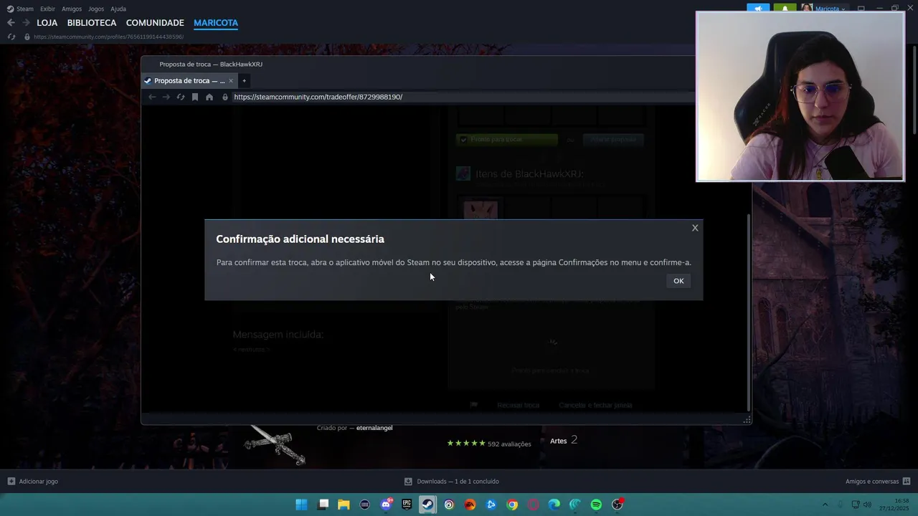Open OBS Studio from the taskbar
Image resolution: width=918 pixels, height=516 pixels.
[x=617, y=505]
